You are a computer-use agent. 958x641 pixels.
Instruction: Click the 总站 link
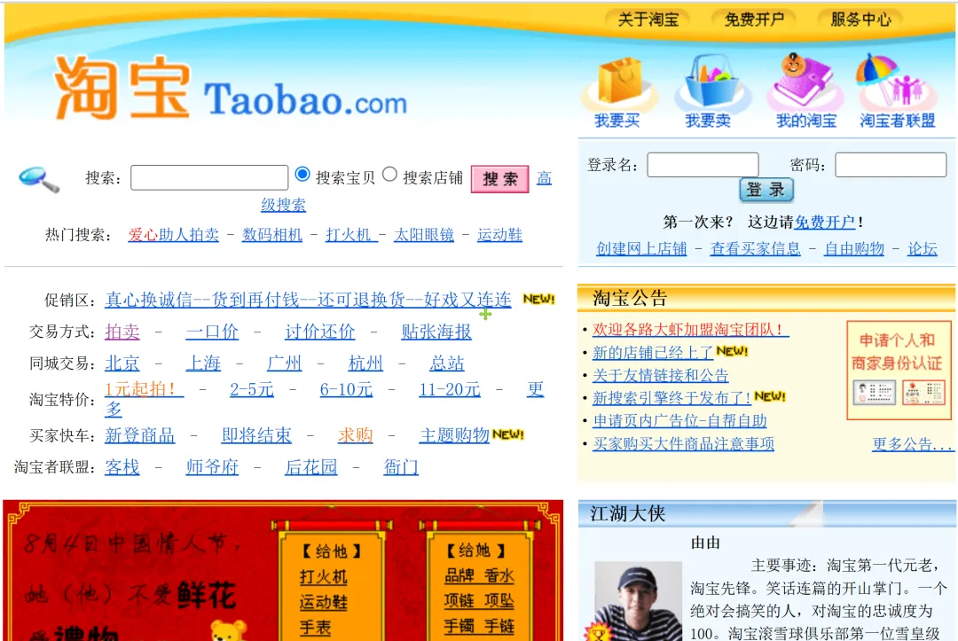tap(446, 363)
